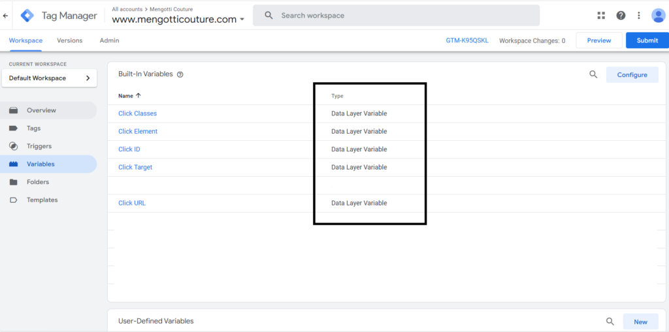669x332 pixels.
Task: Click the Mengotti Couture breadcrumb link
Action: (x=171, y=9)
